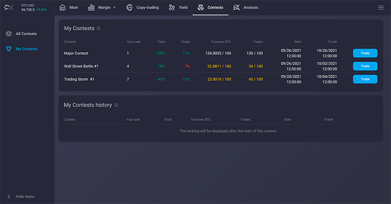Click the 43% total value
Screen dimensions: 391x204
click(x=161, y=79)
